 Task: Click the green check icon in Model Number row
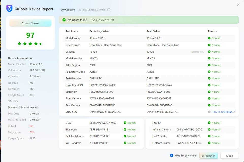click(209, 58)
